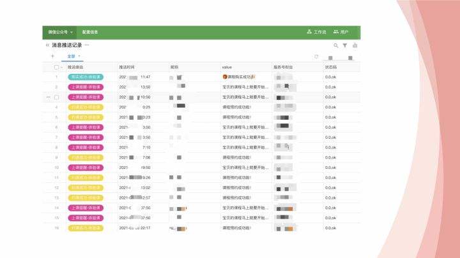Open the filter funnel icon
The width and height of the screenshot is (460, 258).
[x=345, y=46]
